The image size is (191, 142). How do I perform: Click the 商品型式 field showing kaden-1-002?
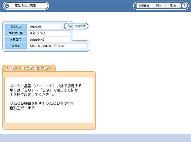[49, 40]
